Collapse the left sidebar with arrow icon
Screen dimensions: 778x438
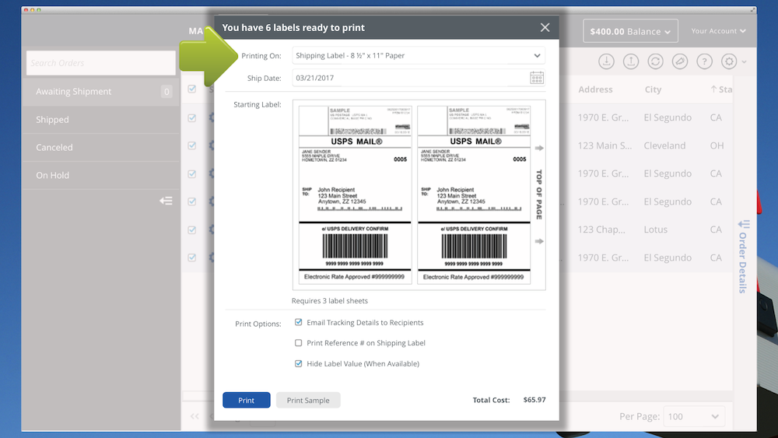click(166, 201)
